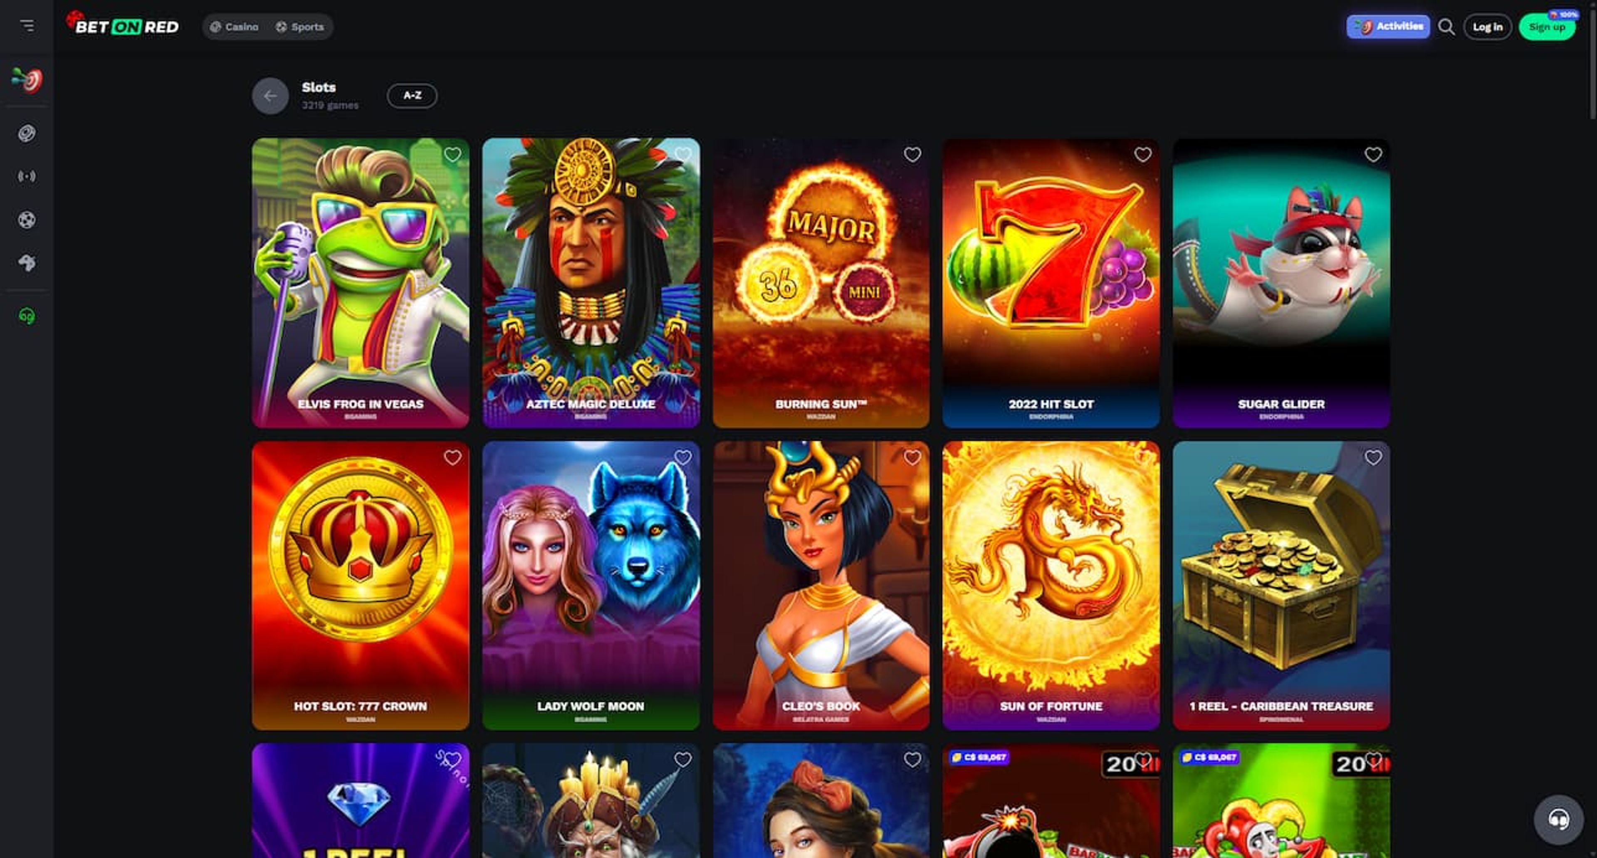The height and width of the screenshot is (858, 1597).
Task: Go back using the Slots arrow button
Action: point(270,96)
